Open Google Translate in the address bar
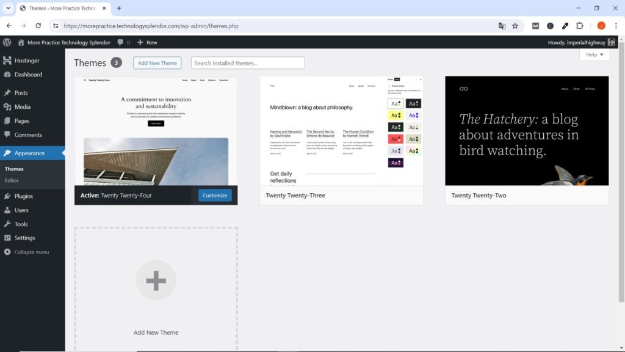625x352 pixels. tap(502, 26)
